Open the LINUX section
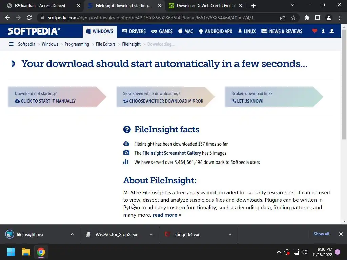The width and height of the screenshot is (347, 260). click(247, 31)
